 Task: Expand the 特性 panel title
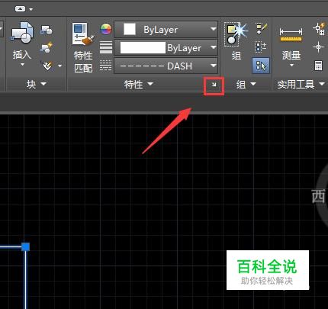(x=139, y=84)
